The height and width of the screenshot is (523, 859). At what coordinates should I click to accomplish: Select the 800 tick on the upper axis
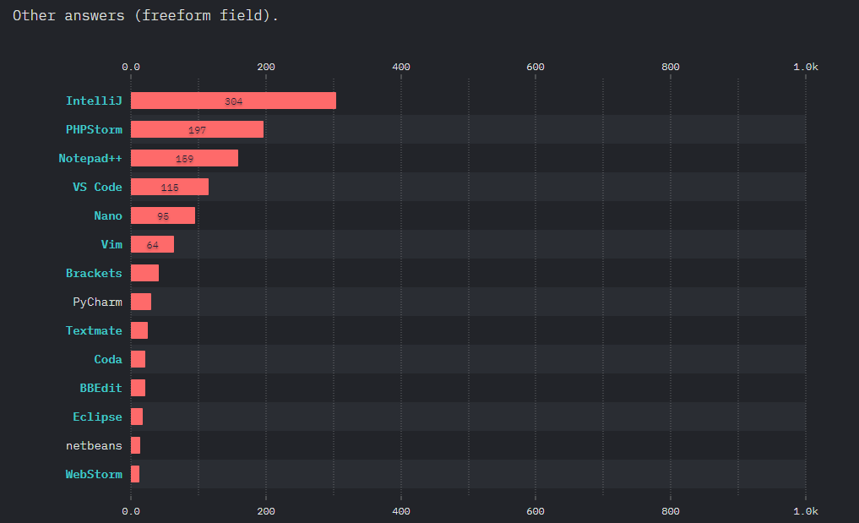[671, 67]
